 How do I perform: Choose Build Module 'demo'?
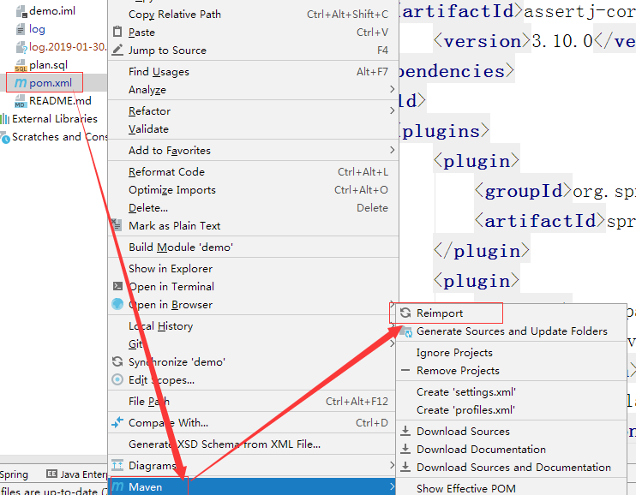click(x=253, y=247)
